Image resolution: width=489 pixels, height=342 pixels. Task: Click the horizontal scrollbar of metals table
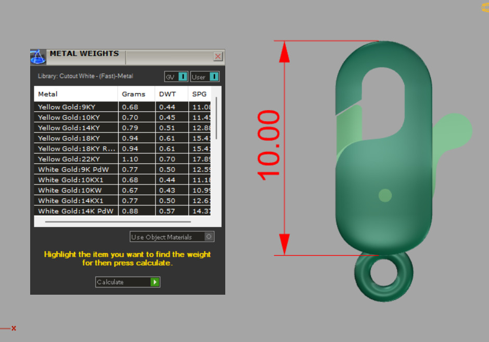click(118, 222)
